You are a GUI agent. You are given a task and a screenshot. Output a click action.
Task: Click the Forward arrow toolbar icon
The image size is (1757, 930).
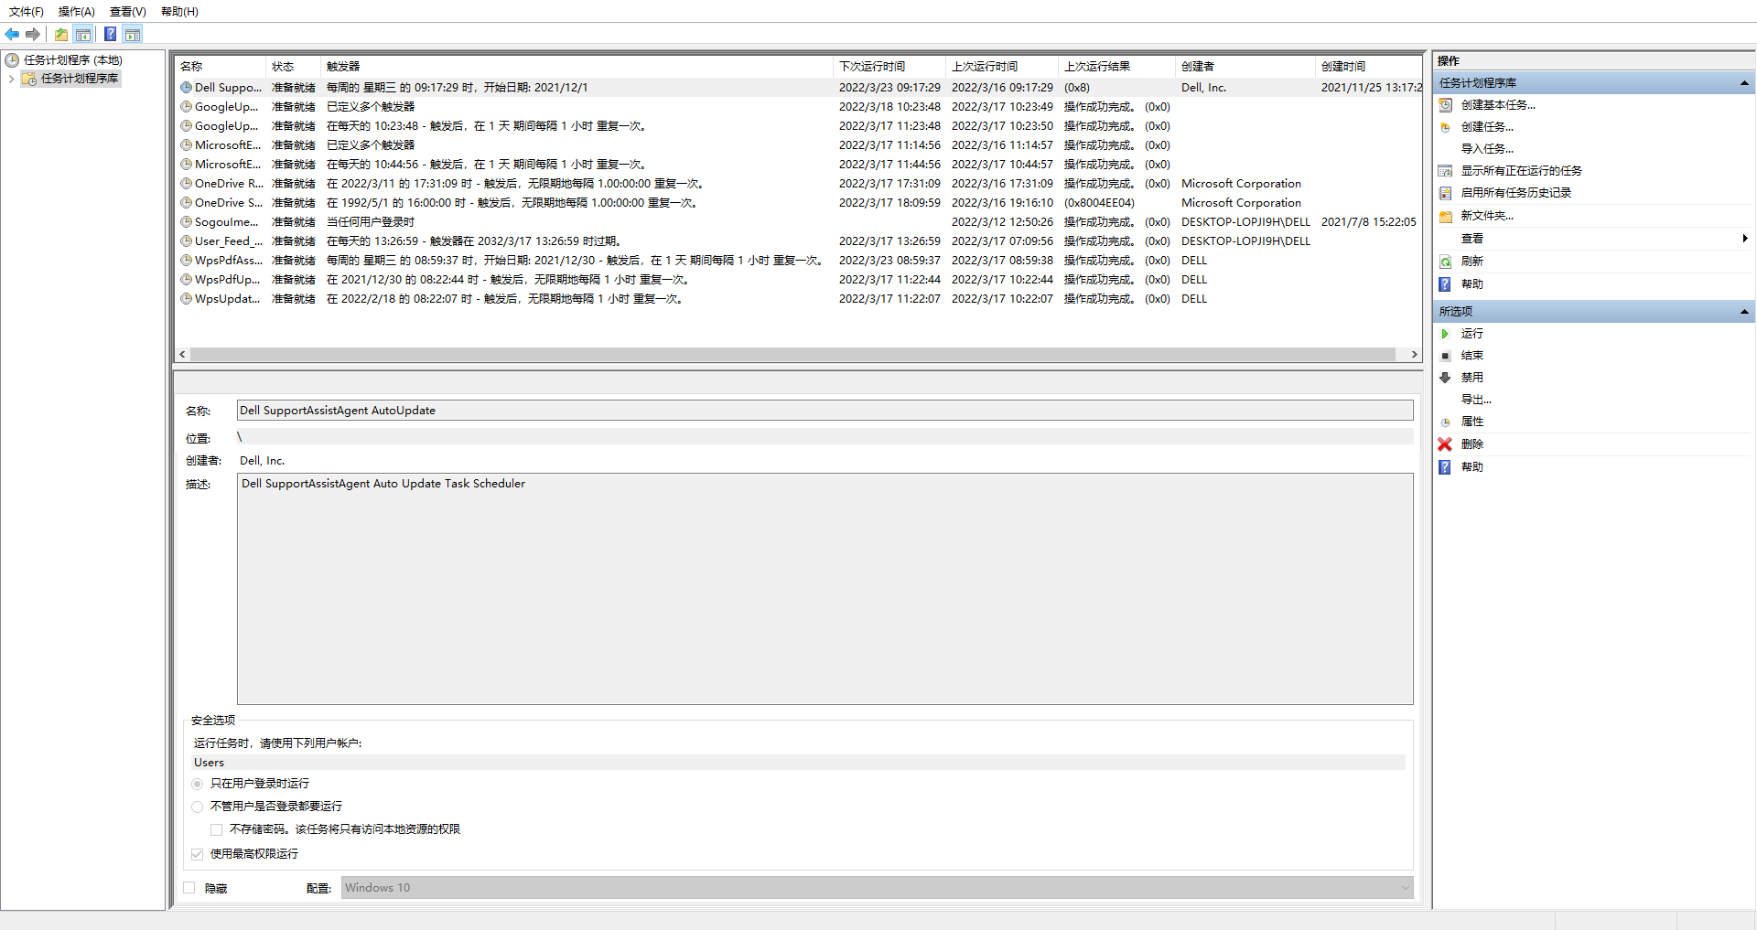pos(33,34)
